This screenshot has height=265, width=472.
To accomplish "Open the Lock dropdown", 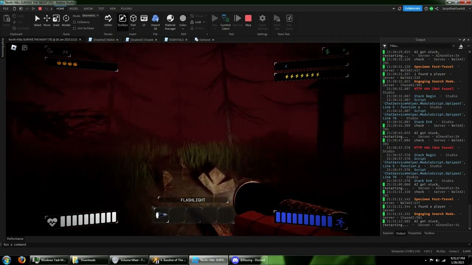I will 198,22.
